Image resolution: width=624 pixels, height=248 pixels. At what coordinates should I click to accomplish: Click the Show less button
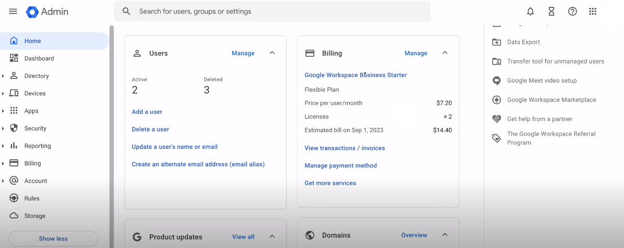53,239
